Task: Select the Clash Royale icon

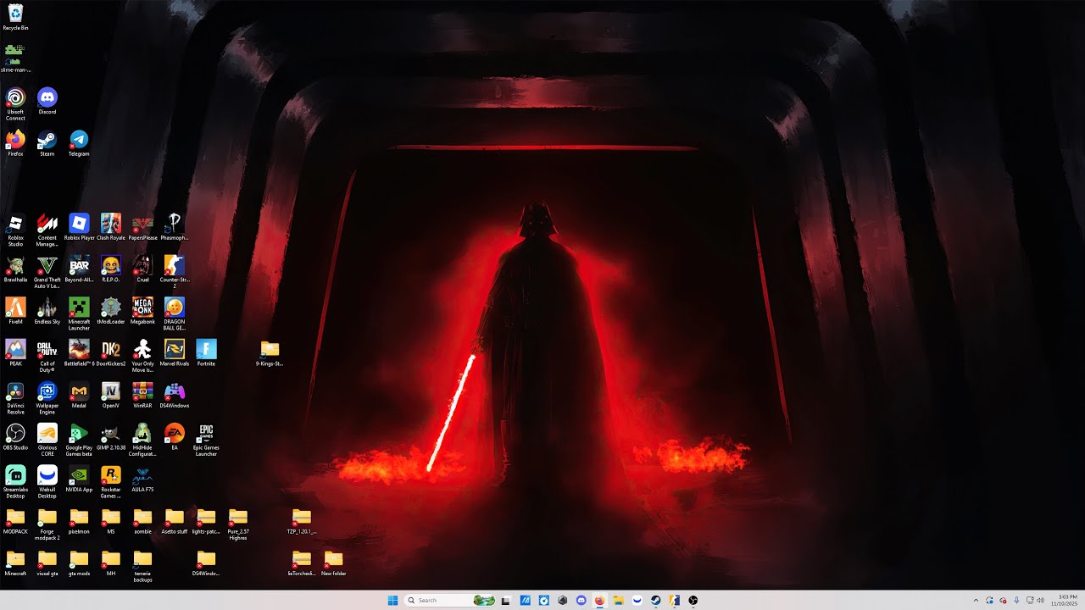Action: [111, 227]
